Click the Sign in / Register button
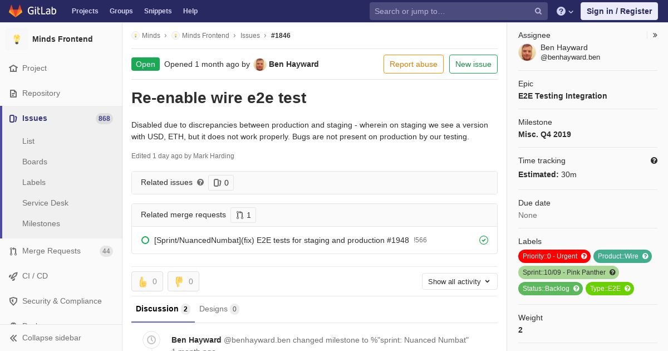Image resolution: width=668 pixels, height=351 pixels. [x=620, y=11]
